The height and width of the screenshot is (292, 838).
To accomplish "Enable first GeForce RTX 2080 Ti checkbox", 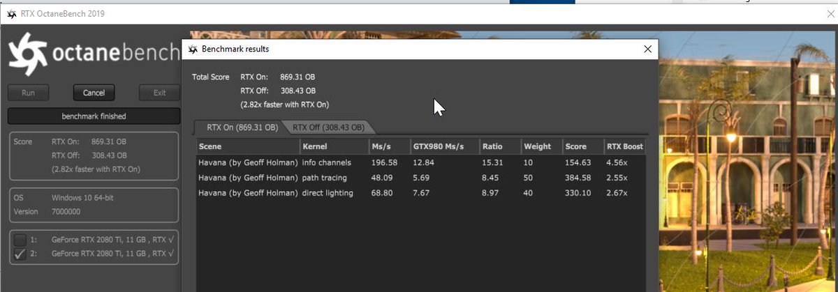I will [x=20, y=240].
